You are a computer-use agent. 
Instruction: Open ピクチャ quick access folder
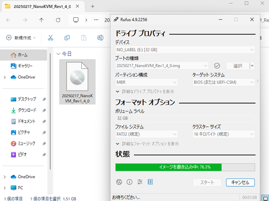24,132
